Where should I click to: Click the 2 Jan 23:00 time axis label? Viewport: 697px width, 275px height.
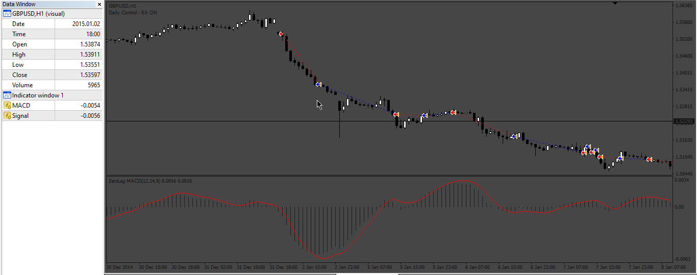[347, 267]
